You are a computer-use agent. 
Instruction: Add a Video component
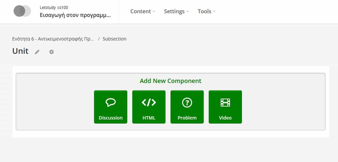225,107
